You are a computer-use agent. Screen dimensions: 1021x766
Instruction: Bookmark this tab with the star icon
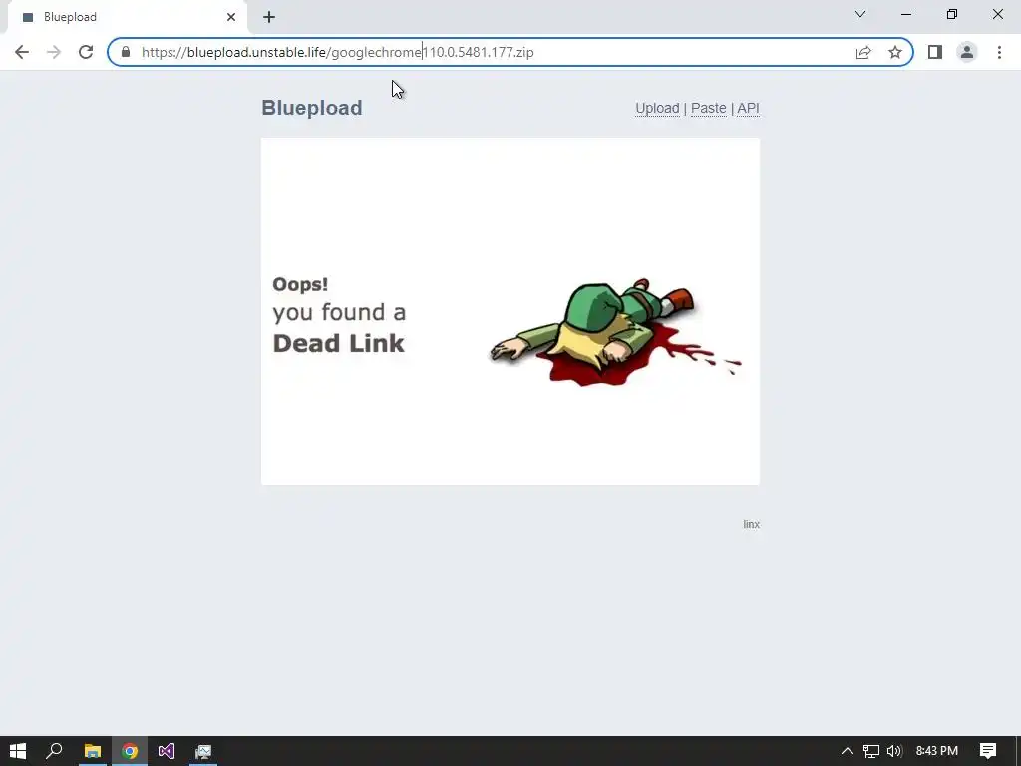895,52
